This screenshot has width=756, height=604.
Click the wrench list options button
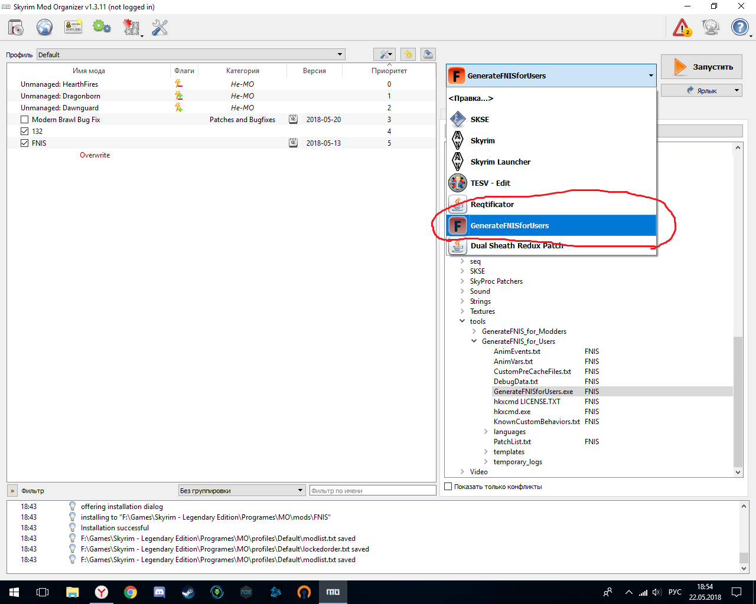(x=384, y=54)
